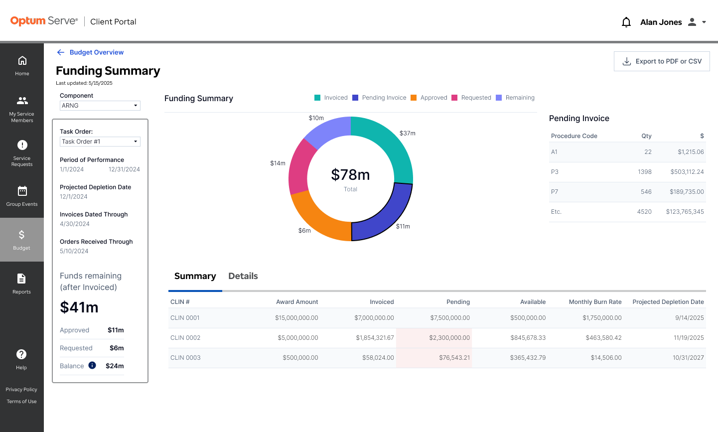Click procedure code P3 row
The width and height of the screenshot is (718, 432).
pyautogui.click(x=627, y=172)
